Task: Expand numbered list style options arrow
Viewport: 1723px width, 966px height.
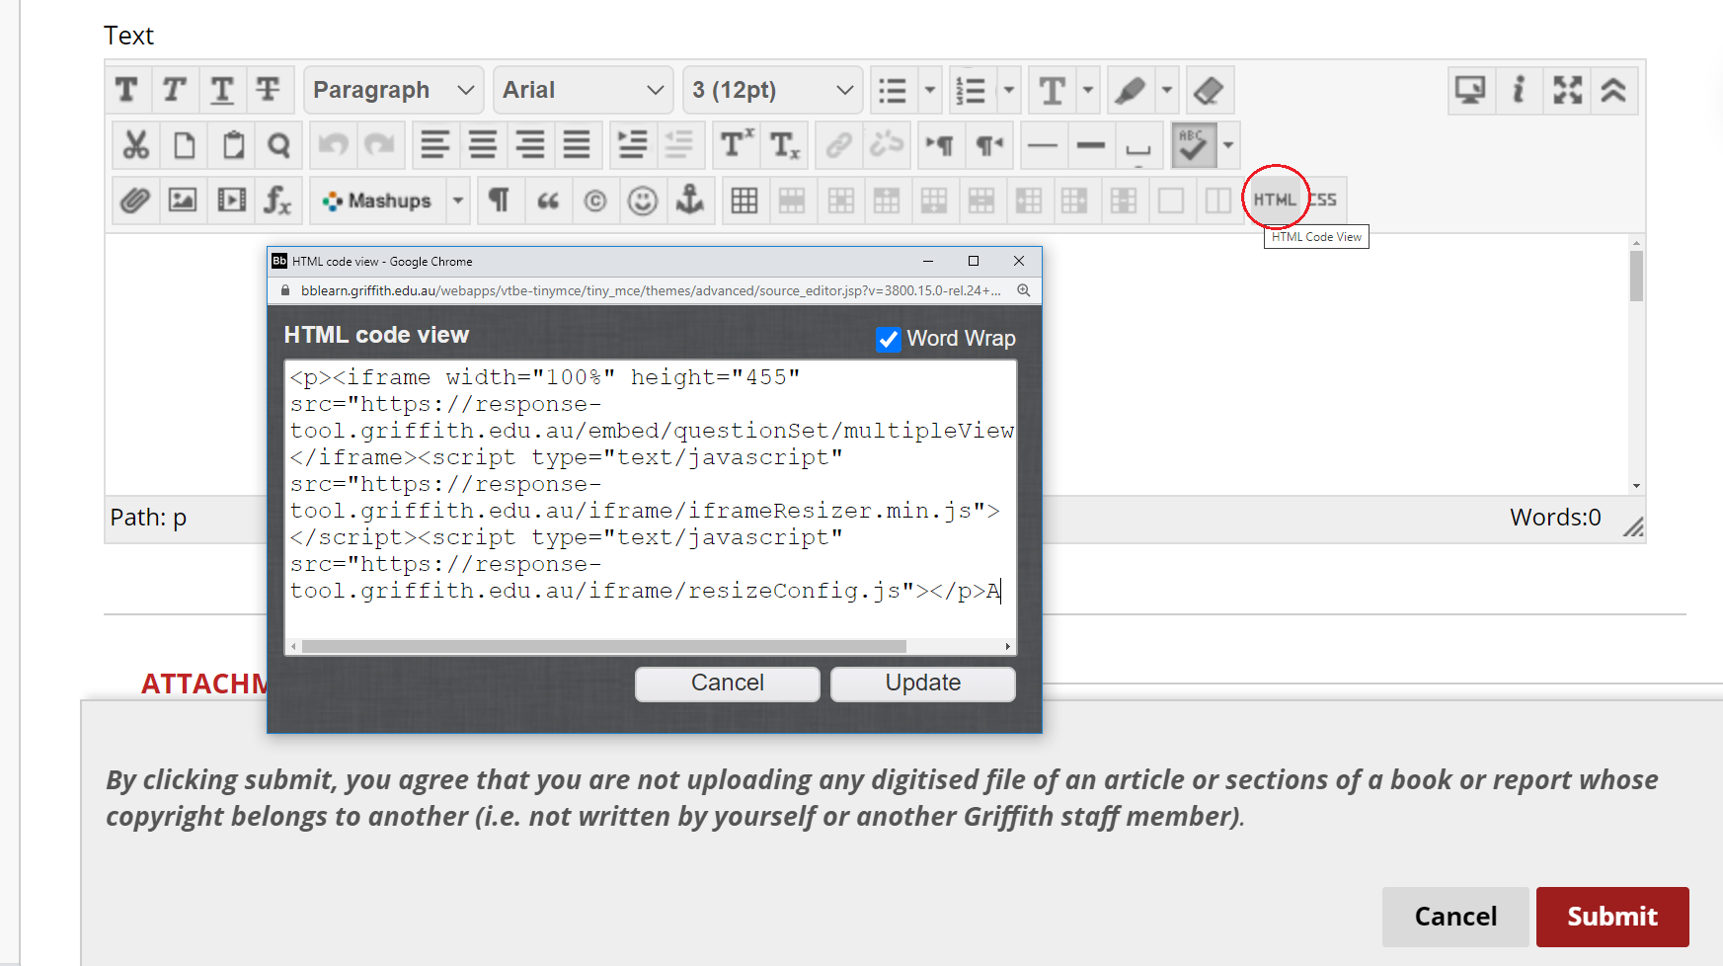Action: point(1008,90)
